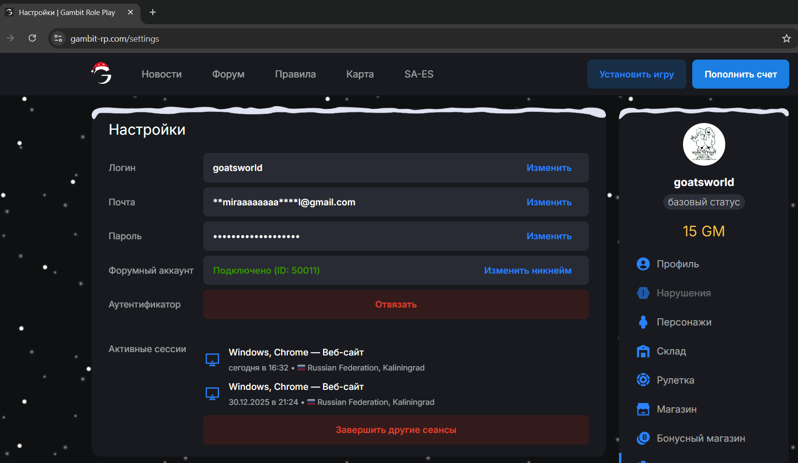Open the Правила page
The height and width of the screenshot is (463, 798).
pos(295,74)
